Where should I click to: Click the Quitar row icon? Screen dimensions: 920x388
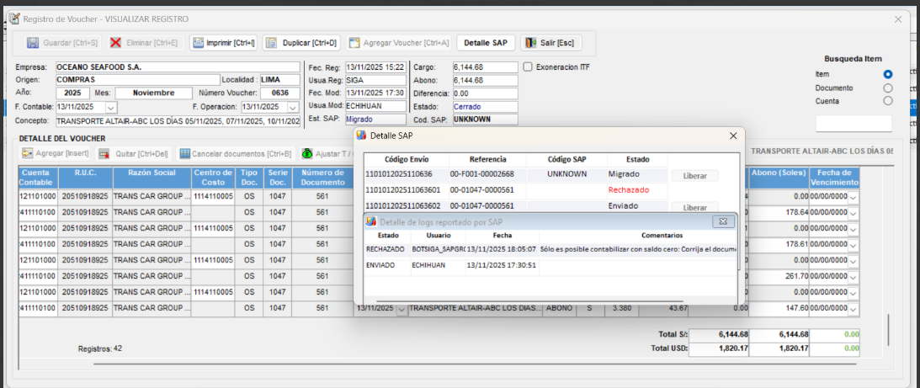pyautogui.click(x=104, y=154)
